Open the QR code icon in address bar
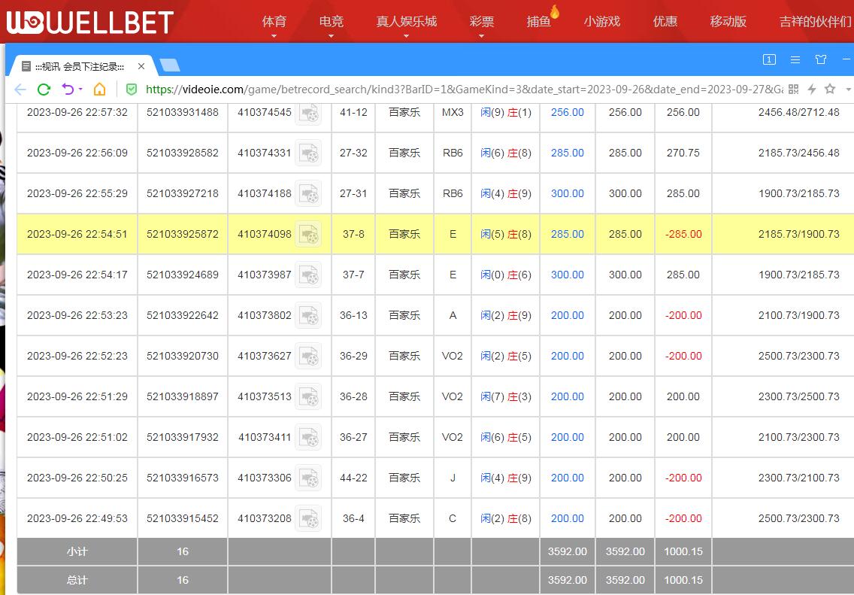854x595 pixels. (x=793, y=90)
